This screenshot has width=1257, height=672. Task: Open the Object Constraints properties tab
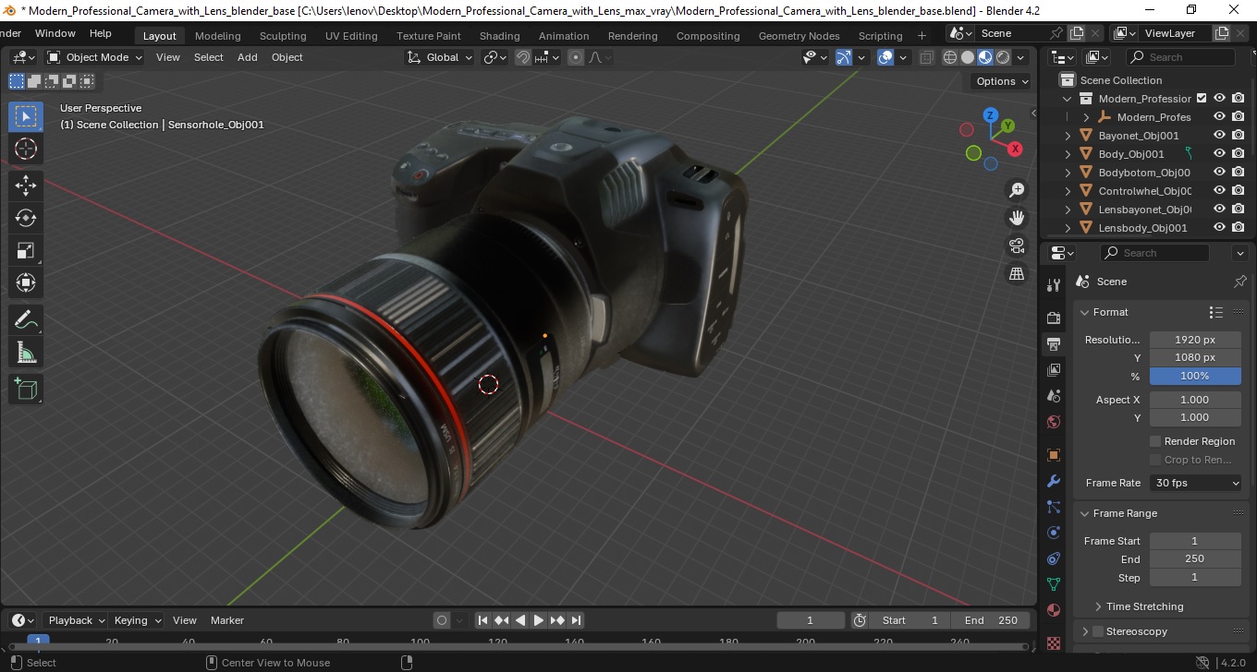[x=1053, y=558]
